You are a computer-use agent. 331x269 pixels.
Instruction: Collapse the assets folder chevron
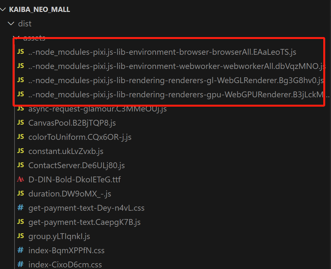coord(16,38)
